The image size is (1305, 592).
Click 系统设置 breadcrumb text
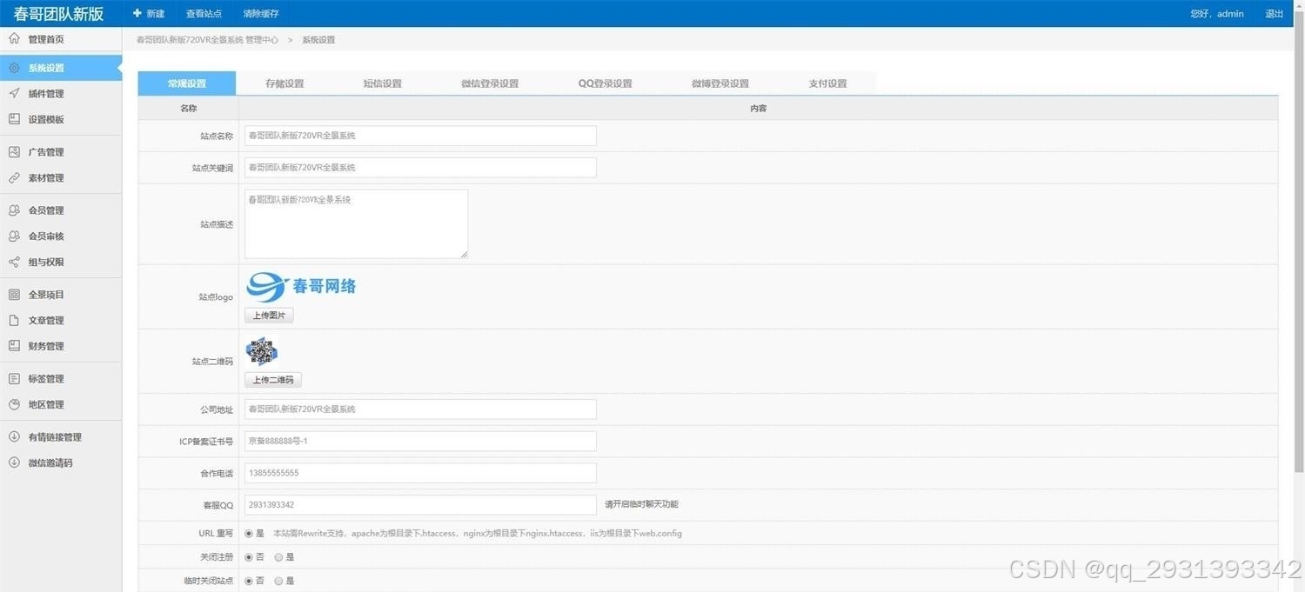coord(318,40)
